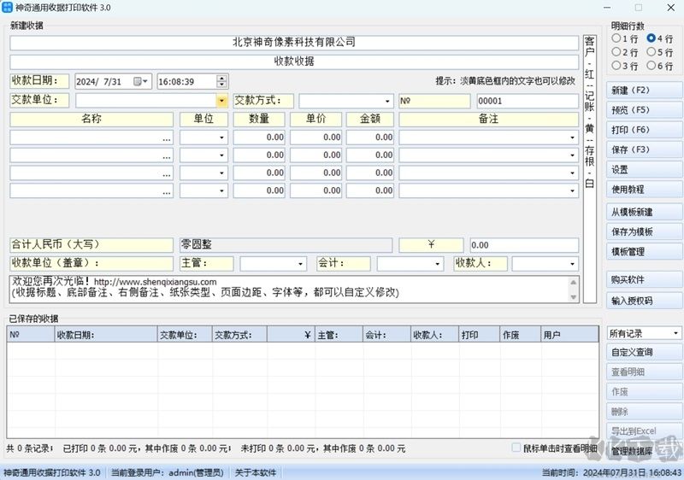Expand the 交款单位 dropdown
The height and width of the screenshot is (480, 684).
[221, 101]
